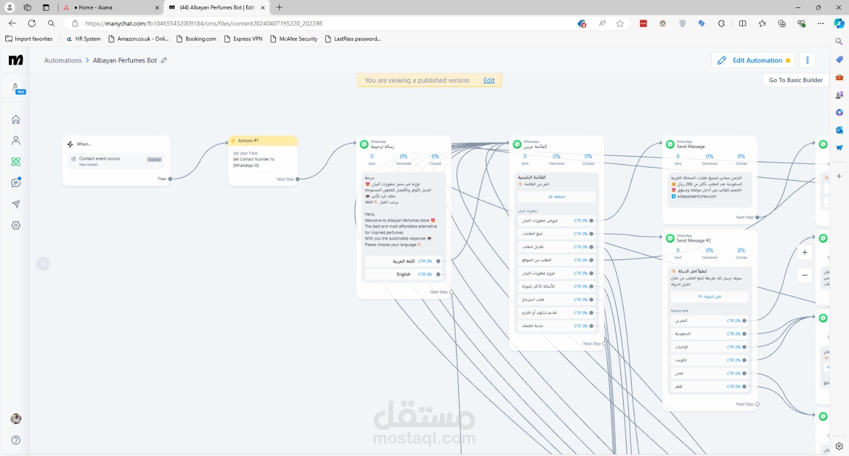Screen dimensions: 849x456
Task: Click اللغة العربية button in welcome message
Action: (403, 261)
